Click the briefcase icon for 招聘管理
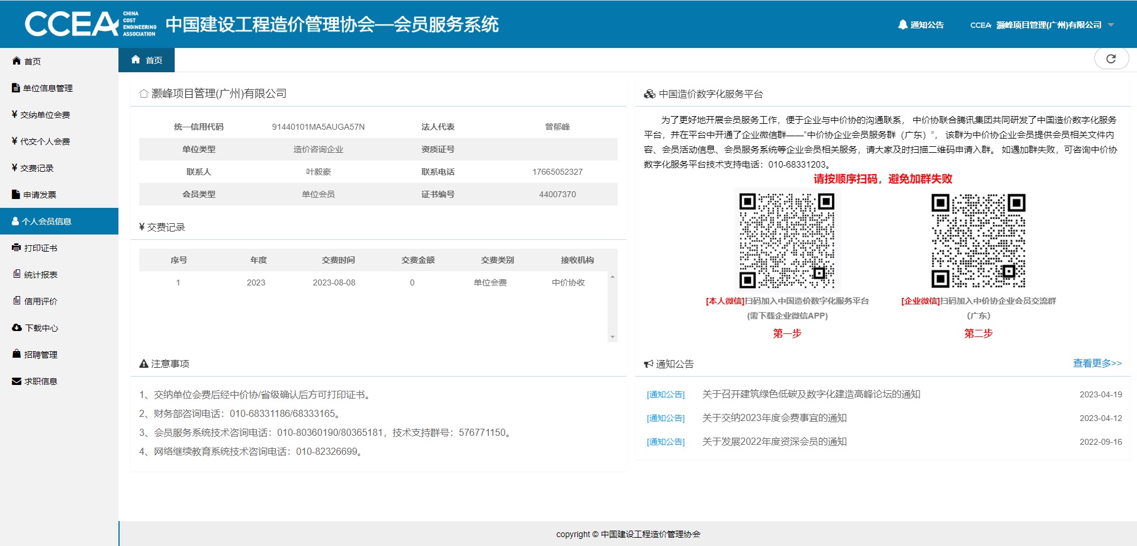Screen dimensions: 1137x546 17,354
